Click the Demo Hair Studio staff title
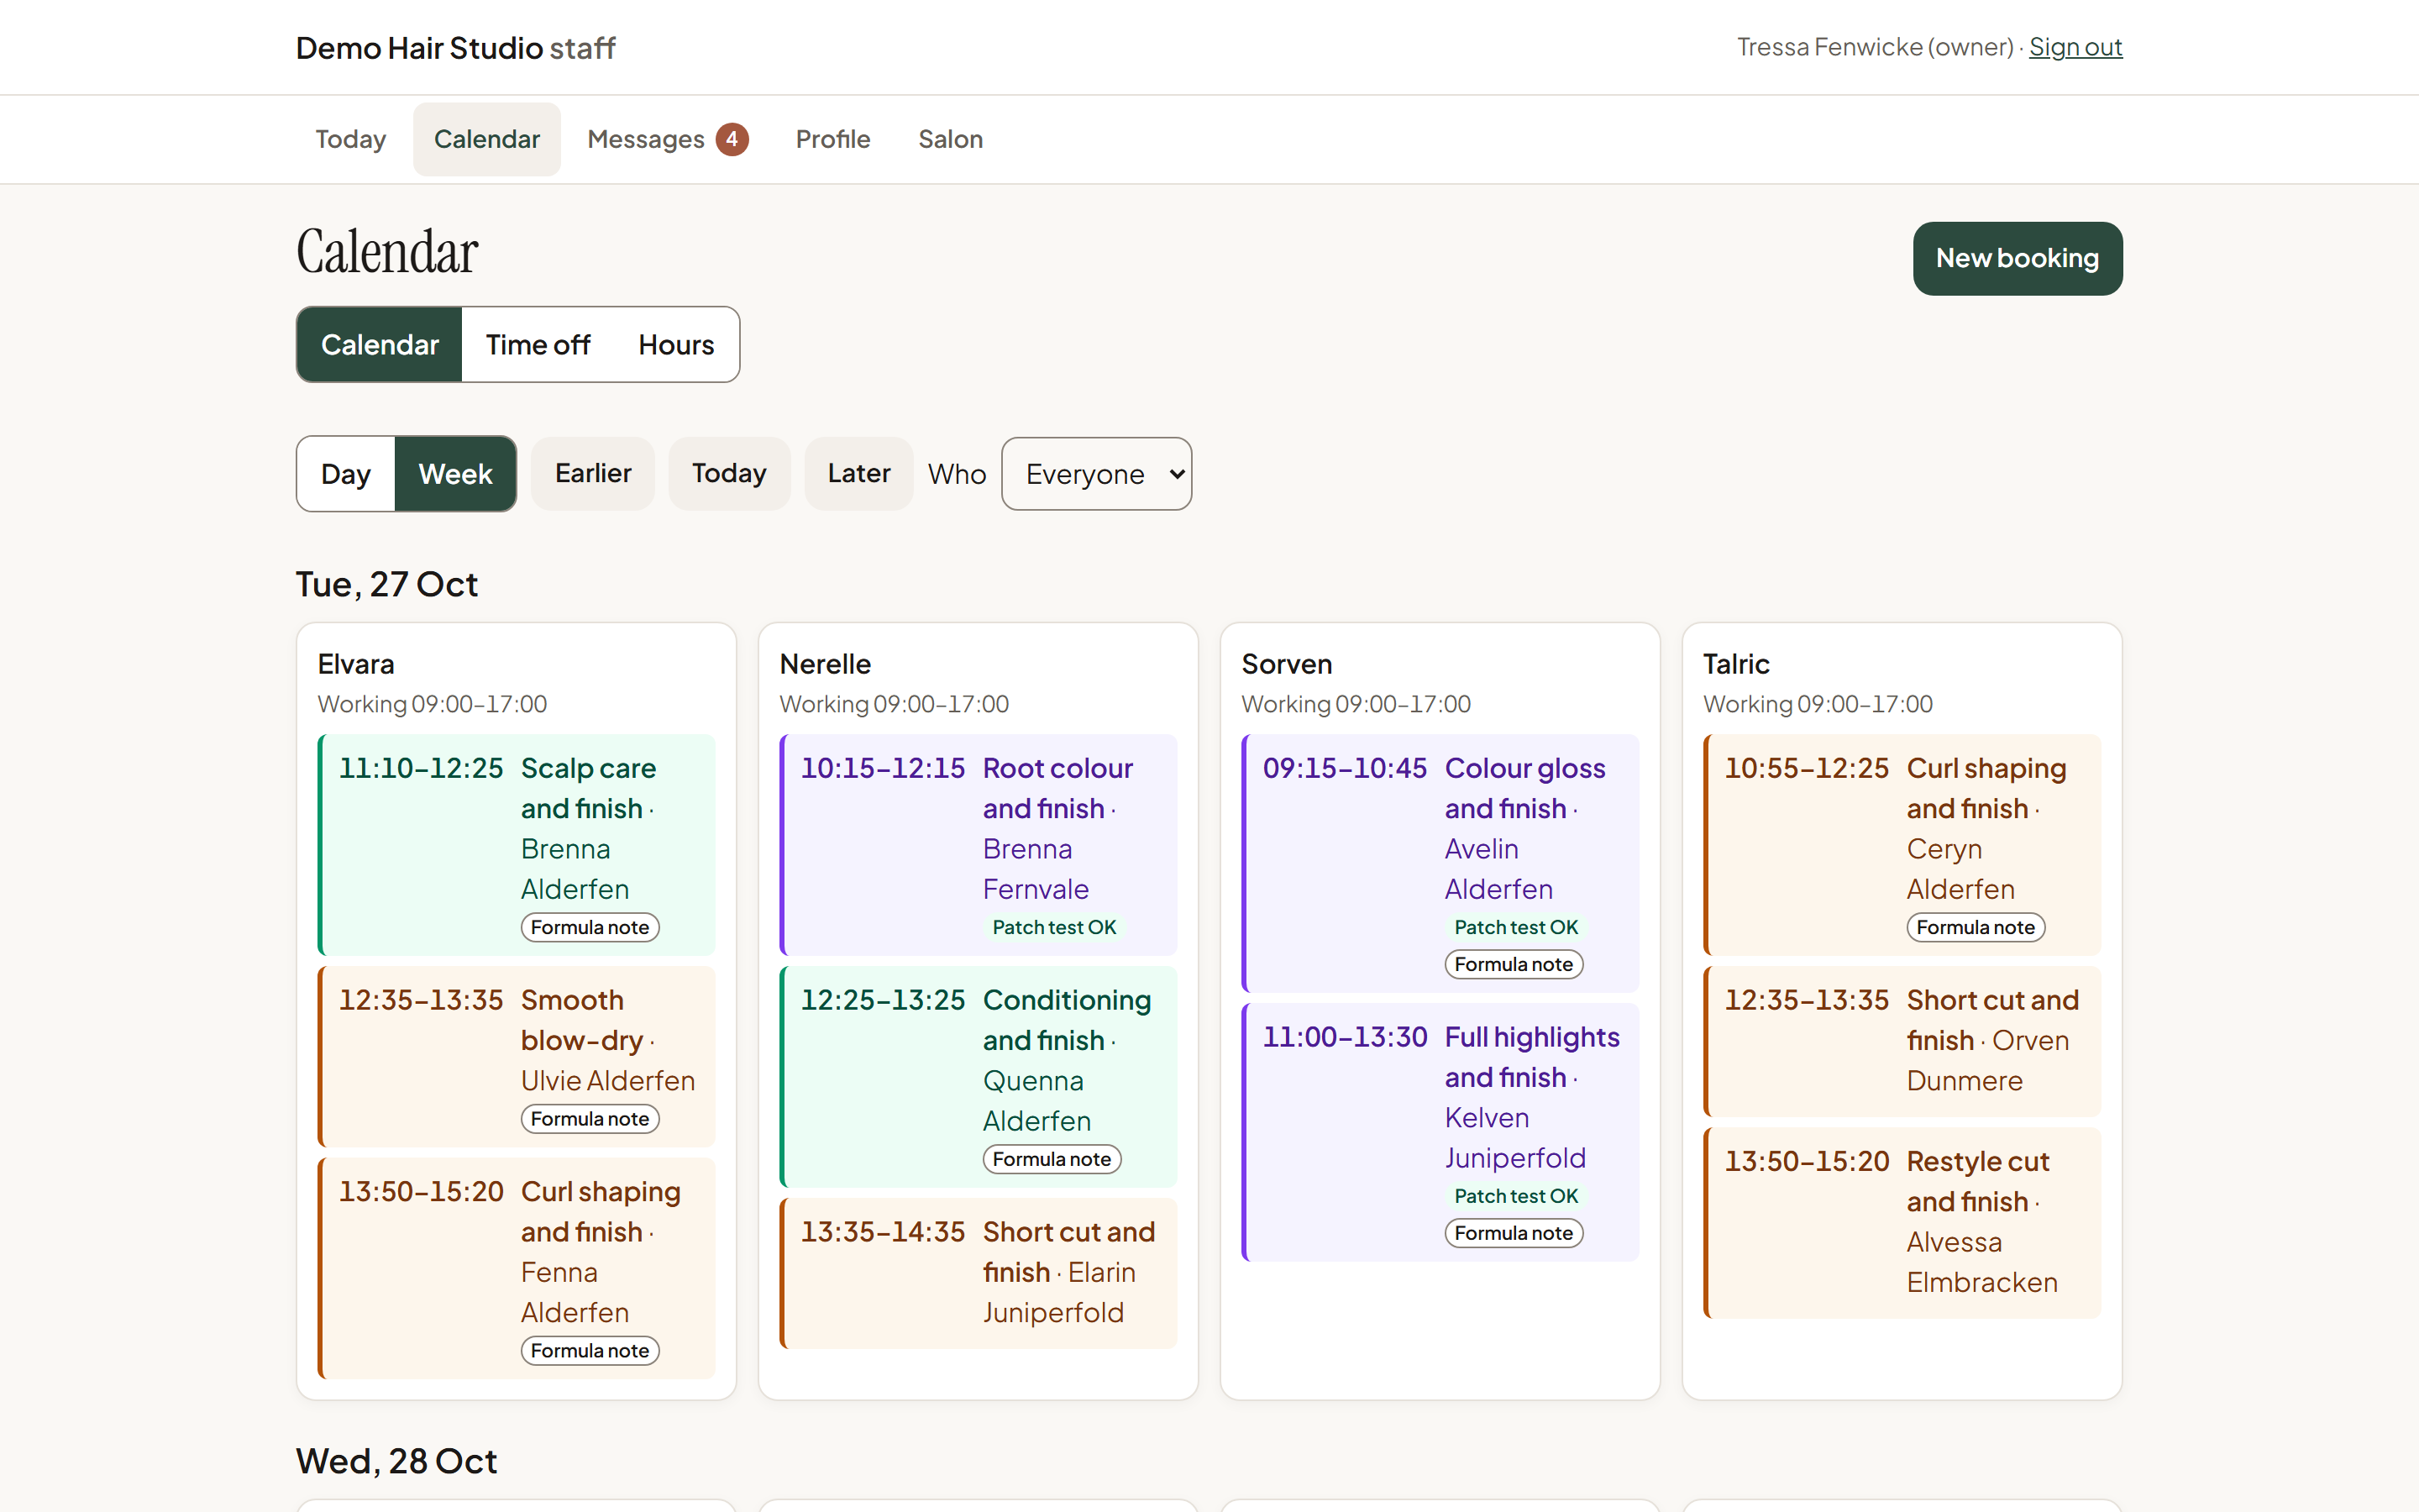 coord(456,48)
